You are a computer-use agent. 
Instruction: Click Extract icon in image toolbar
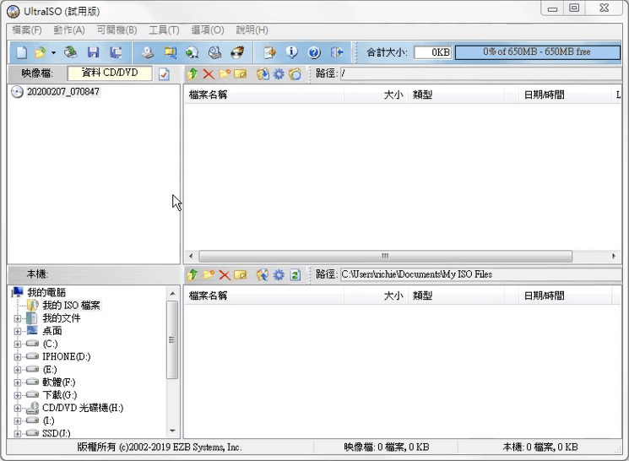pos(263,73)
